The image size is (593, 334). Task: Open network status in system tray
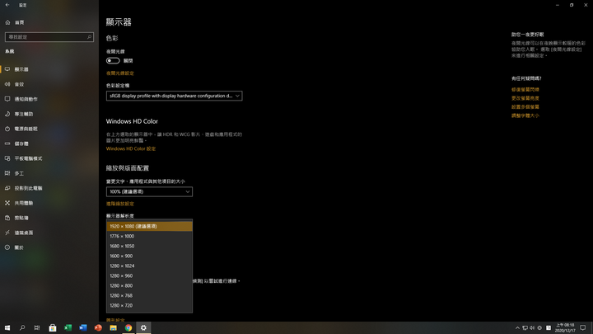525,328
